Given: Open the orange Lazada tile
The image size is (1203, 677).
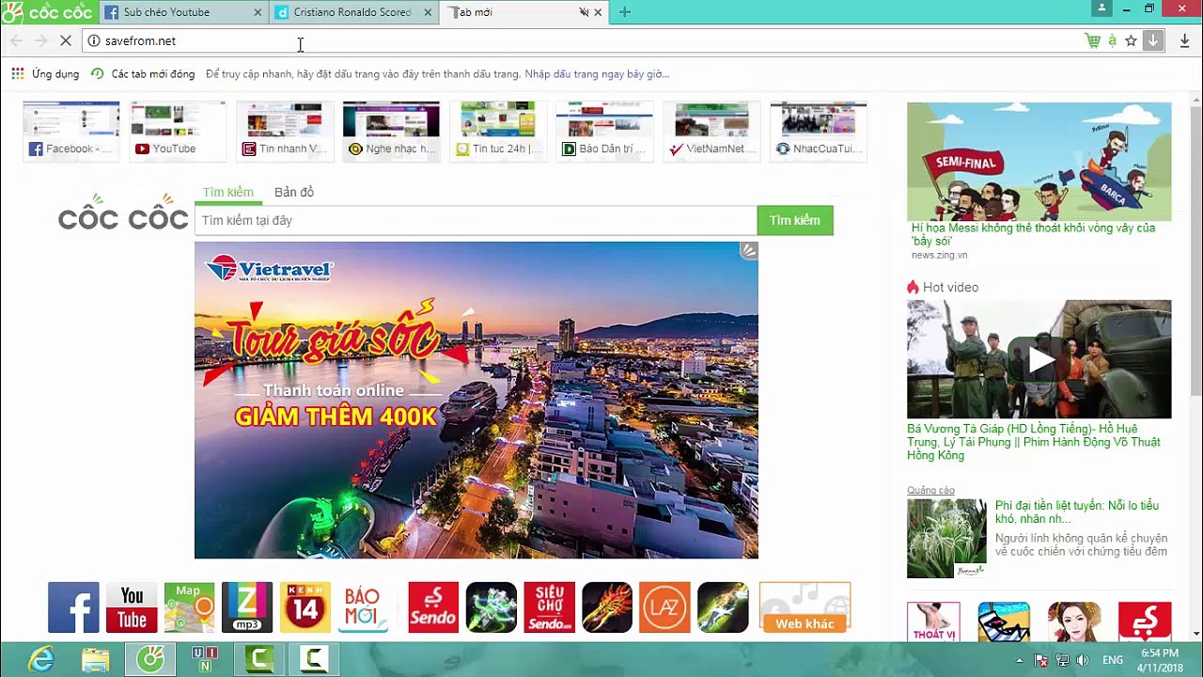Looking at the screenshot, I should (x=664, y=607).
